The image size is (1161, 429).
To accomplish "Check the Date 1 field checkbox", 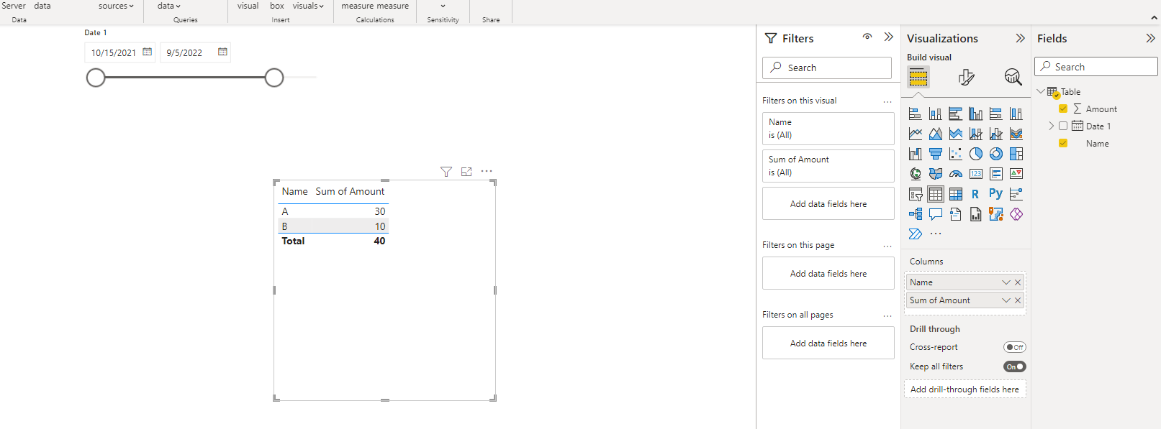I will [x=1063, y=126].
